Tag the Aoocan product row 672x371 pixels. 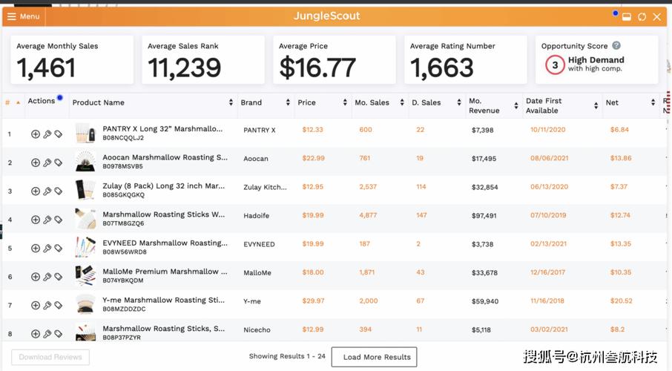tap(59, 162)
